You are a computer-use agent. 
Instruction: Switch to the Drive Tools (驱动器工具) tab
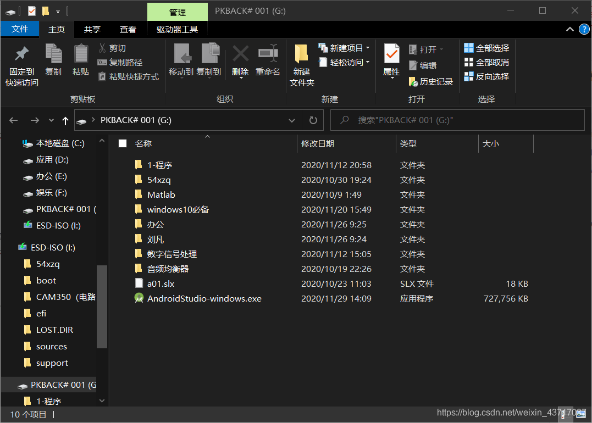[x=177, y=30]
